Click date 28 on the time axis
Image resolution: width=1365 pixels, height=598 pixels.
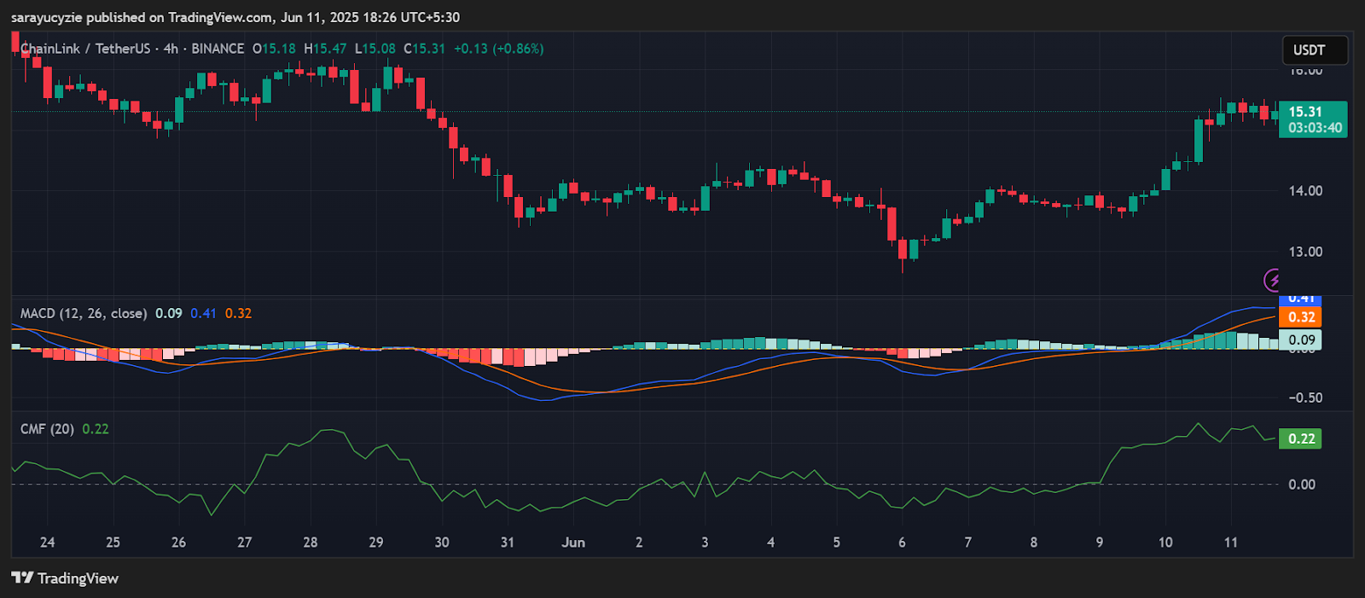click(x=311, y=543)
